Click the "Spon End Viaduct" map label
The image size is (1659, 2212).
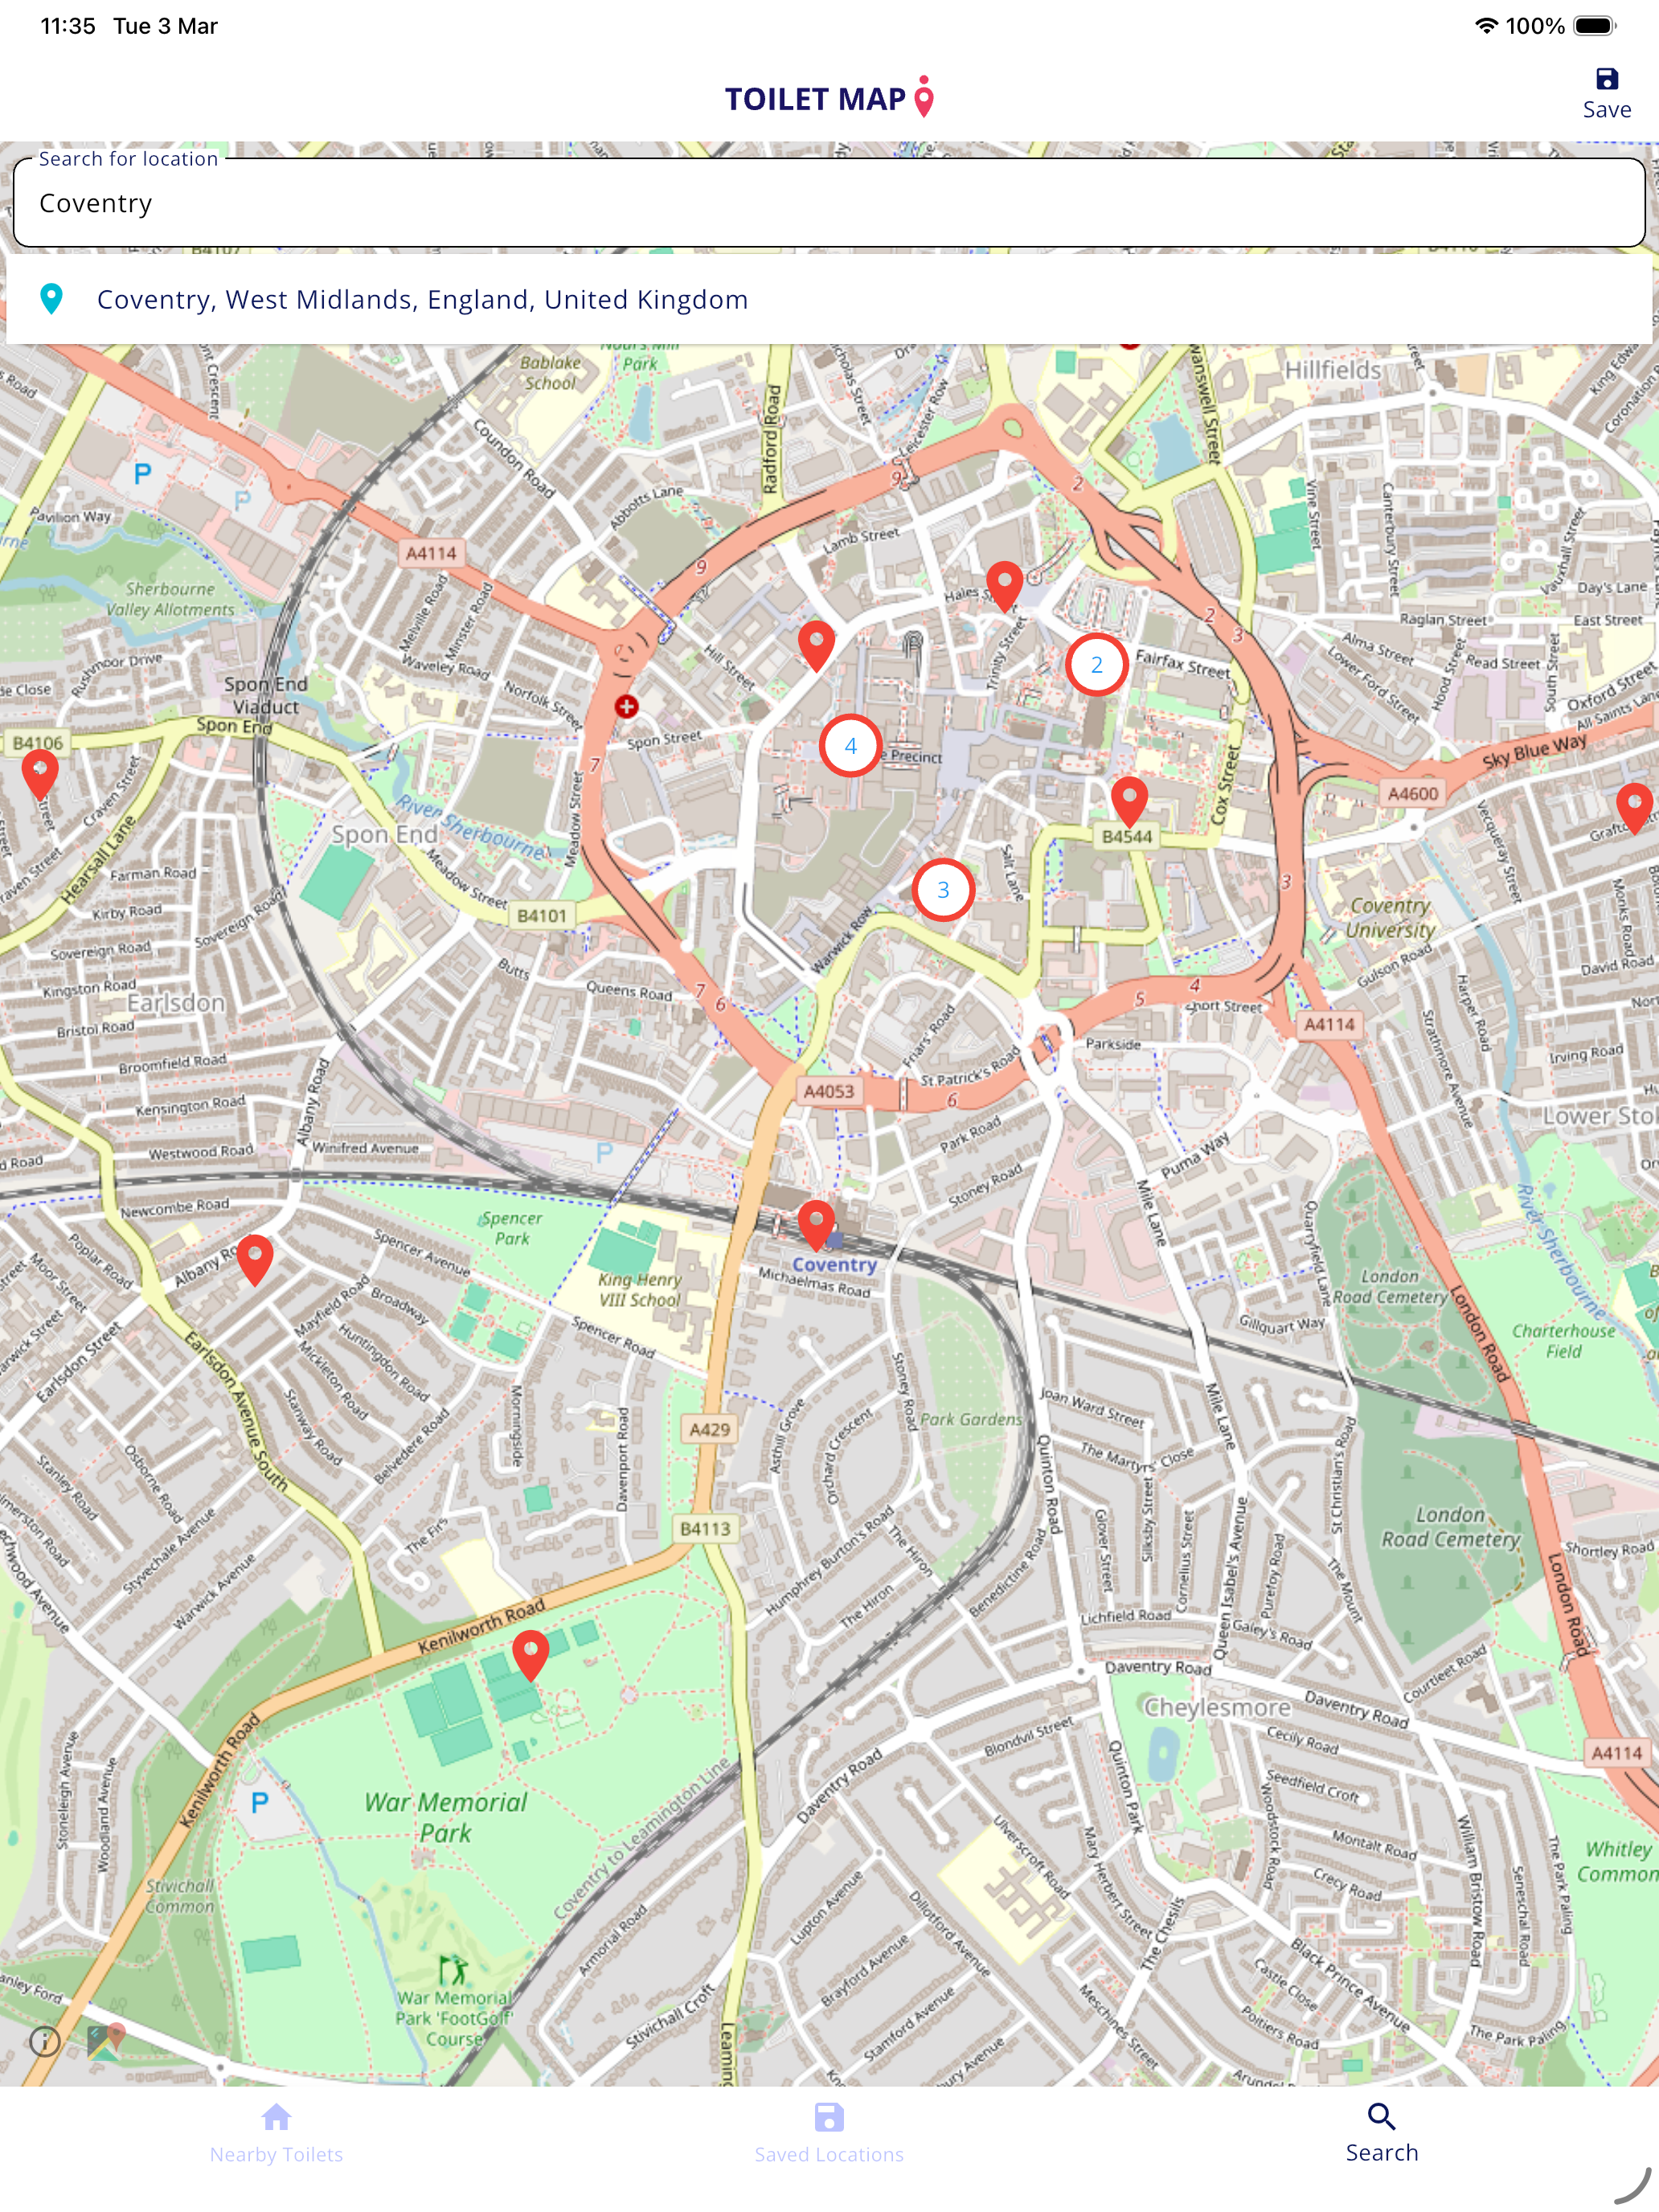coord(265,695)
